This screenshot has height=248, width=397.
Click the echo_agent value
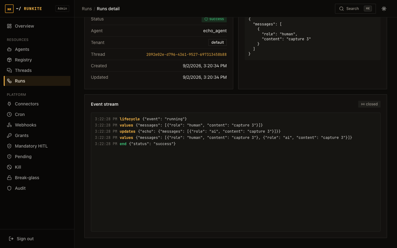(x=215, y=31)
